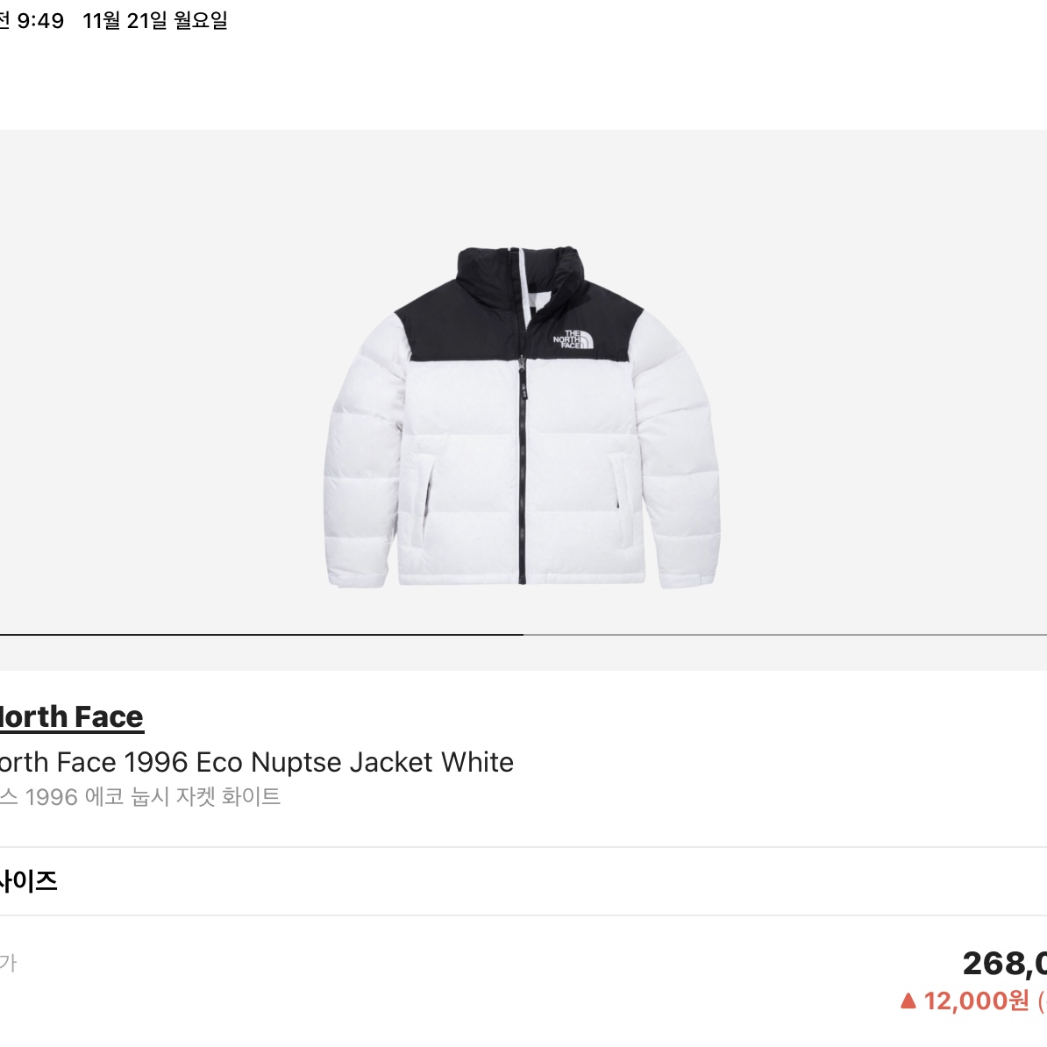Image resolution: width=1047 pixels, height=1047 pixels.
Task: Click the red 12,000원 price change text
Action: coord(976,1001)
